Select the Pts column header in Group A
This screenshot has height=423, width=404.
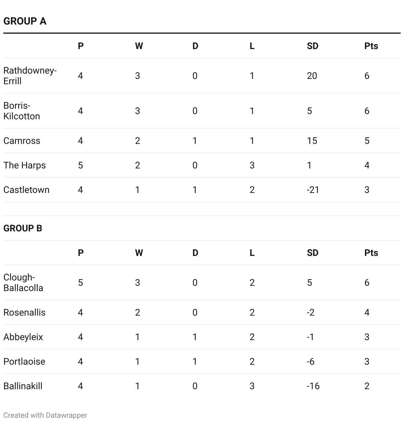[x=371, y=46]
